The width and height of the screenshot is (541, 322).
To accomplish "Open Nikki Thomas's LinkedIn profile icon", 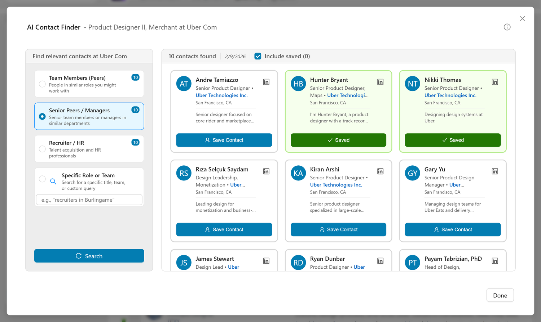I will (x=495, y=82).
